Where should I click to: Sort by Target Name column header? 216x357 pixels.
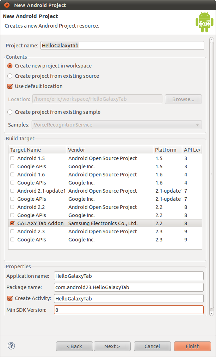[37, 150]
